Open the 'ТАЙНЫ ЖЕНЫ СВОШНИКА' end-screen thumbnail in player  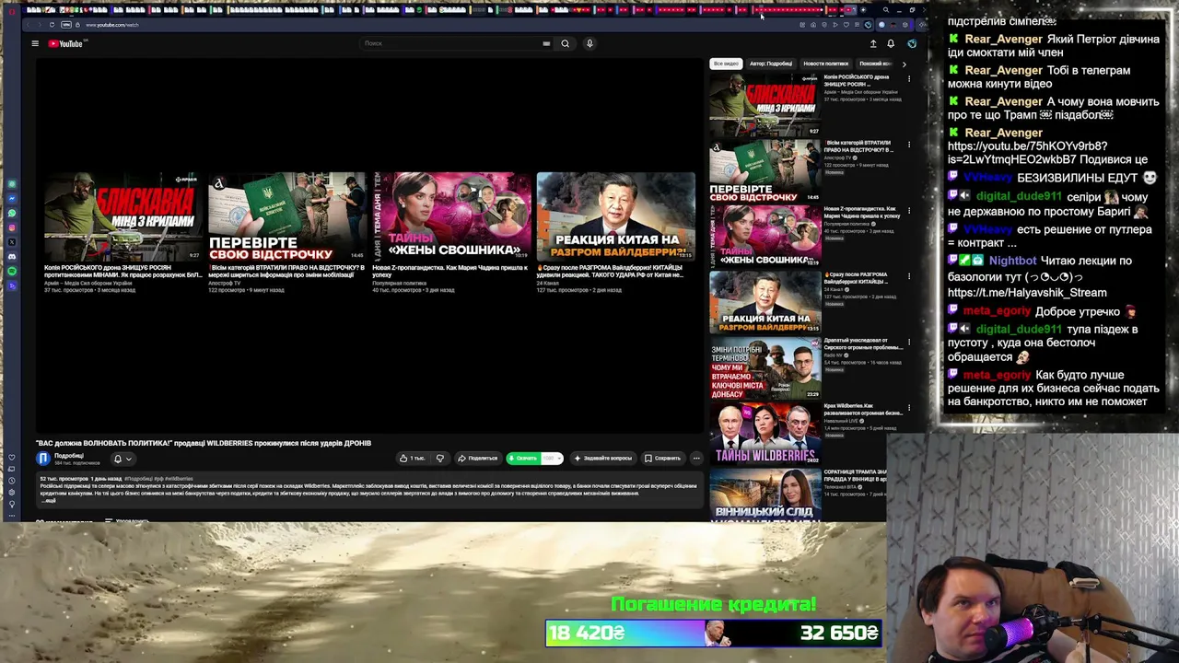coord(451,216)
